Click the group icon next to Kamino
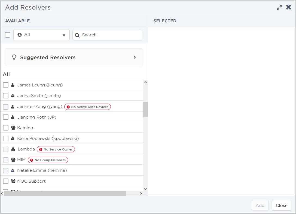The height and width of the screenshot is (214, 296). [x=13, y=128]
